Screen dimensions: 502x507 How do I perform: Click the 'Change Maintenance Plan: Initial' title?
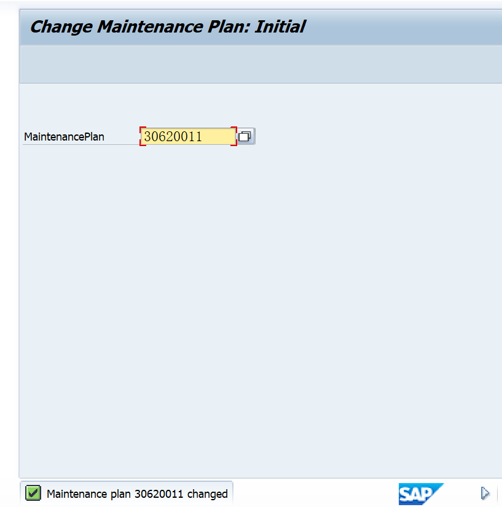[168, 26]
